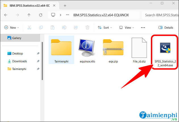The image size is (179, 122).
Task: Click the Rename icon in toolbar
Action: 64,27
